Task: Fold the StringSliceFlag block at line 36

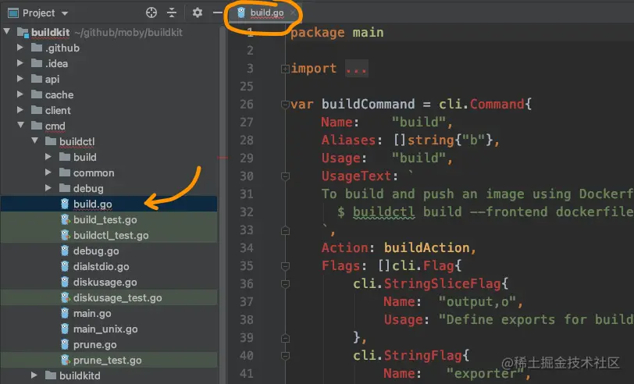Action: pyautogui.click(x=285, y=284)
